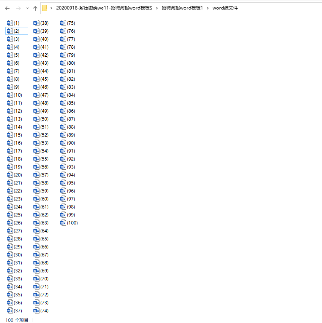Click the file name (89)
Screen dimensions: 322x323
[x=71, y=135]
